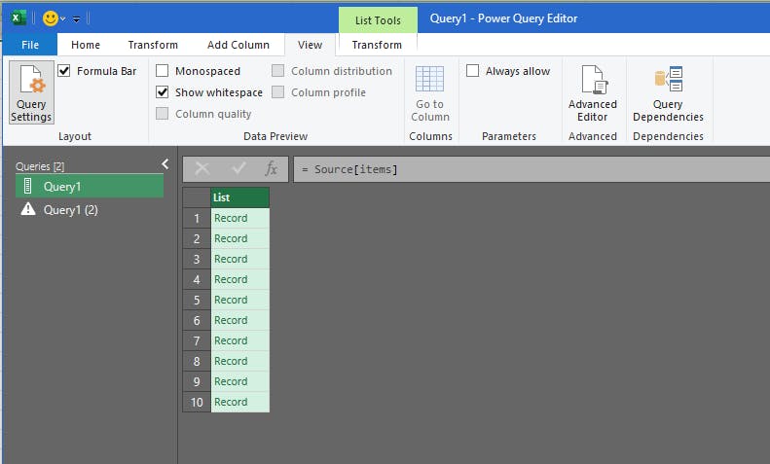Viewport: 770px width, 464px height.
Task: Disable the Show whitespace checkbox
Action: click(x=162, y=92)
